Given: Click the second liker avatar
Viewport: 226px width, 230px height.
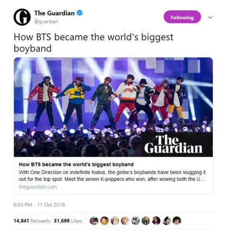Looking at the screenshot, I should point(105,220).
